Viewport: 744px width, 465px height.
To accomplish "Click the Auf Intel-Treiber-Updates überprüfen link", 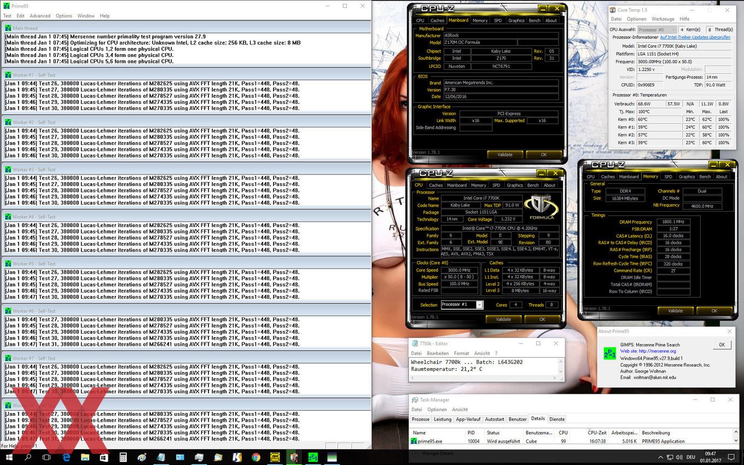I will coord(695,37).
